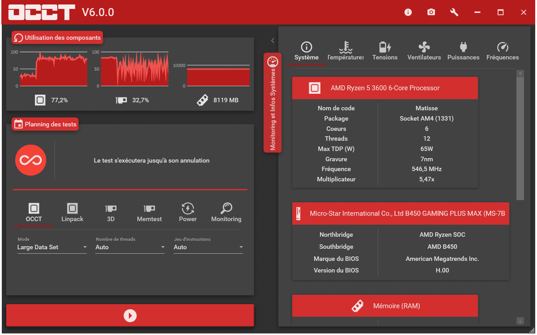Click the AMD Ryzen 5 3600 6-Core Processor header
537x335 pixels.
click(385, 88)
